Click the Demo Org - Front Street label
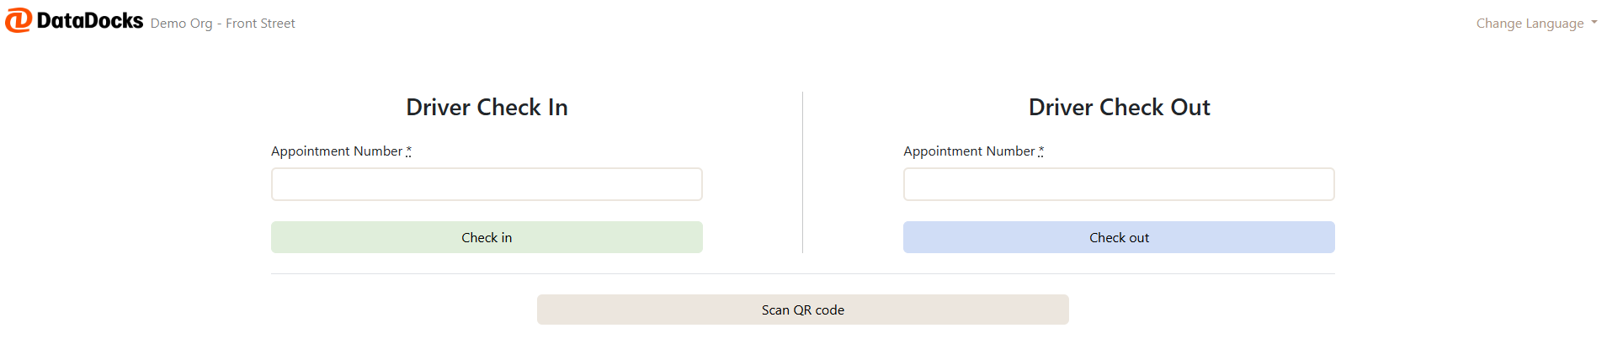Screen dimensions: 1607x344 click(x=223, y=24)
